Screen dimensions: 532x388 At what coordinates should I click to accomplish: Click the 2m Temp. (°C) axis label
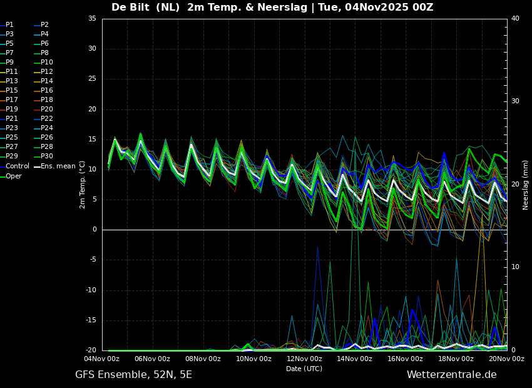(83, 184)
